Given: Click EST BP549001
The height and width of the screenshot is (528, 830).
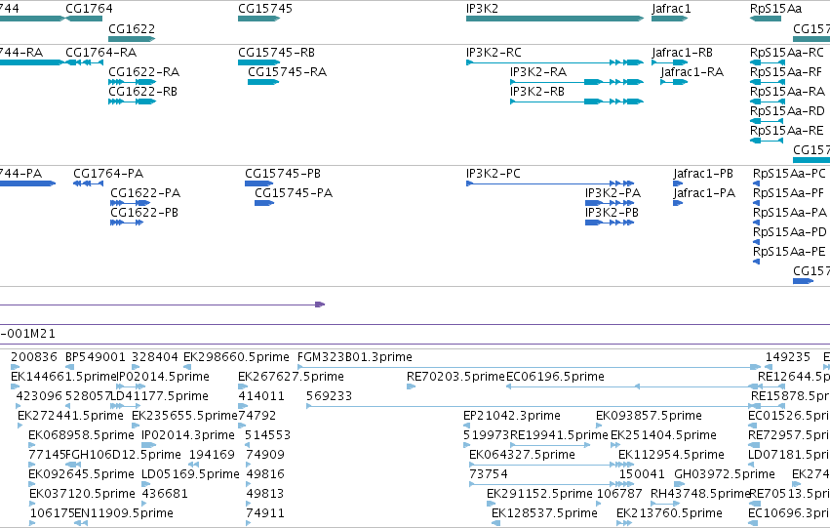Looking at the screenshot, I should tap(69, 367).
